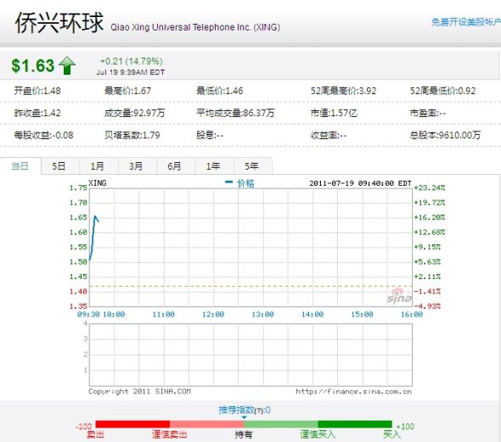Click the recommendation index pointer triangle

click(x=244, y=417)
